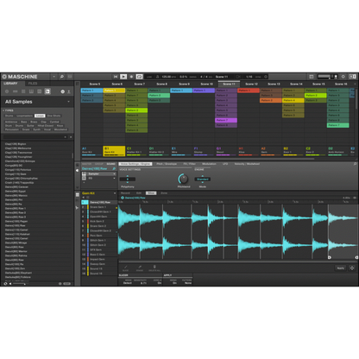Image resolution: width=359 pixels, height=359 pixels.
Task: Open the Pitch / Envelope page
Action: point(167,164)
